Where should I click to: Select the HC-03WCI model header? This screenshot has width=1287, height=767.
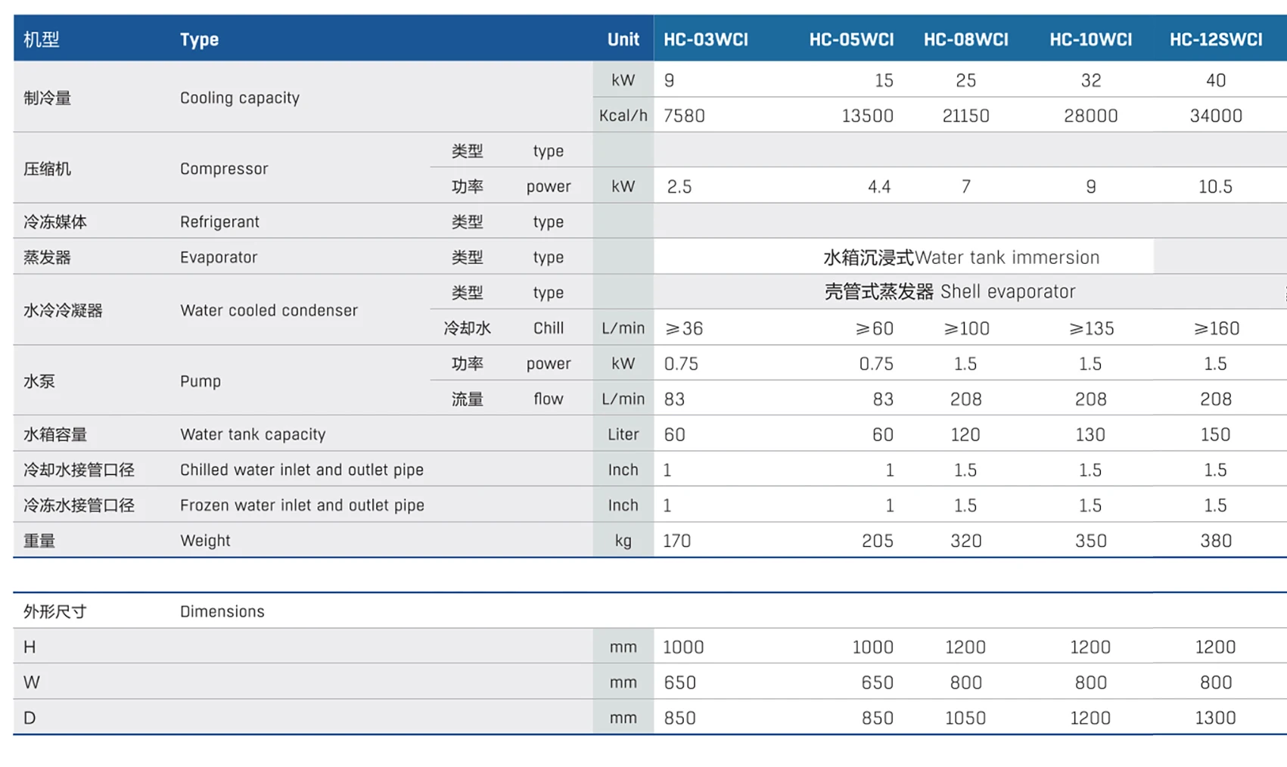pyautogui.click(x=706, y=39)
